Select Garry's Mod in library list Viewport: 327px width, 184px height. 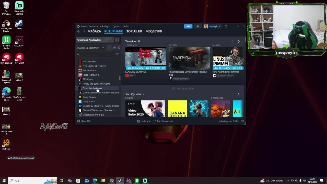point(98,101)
